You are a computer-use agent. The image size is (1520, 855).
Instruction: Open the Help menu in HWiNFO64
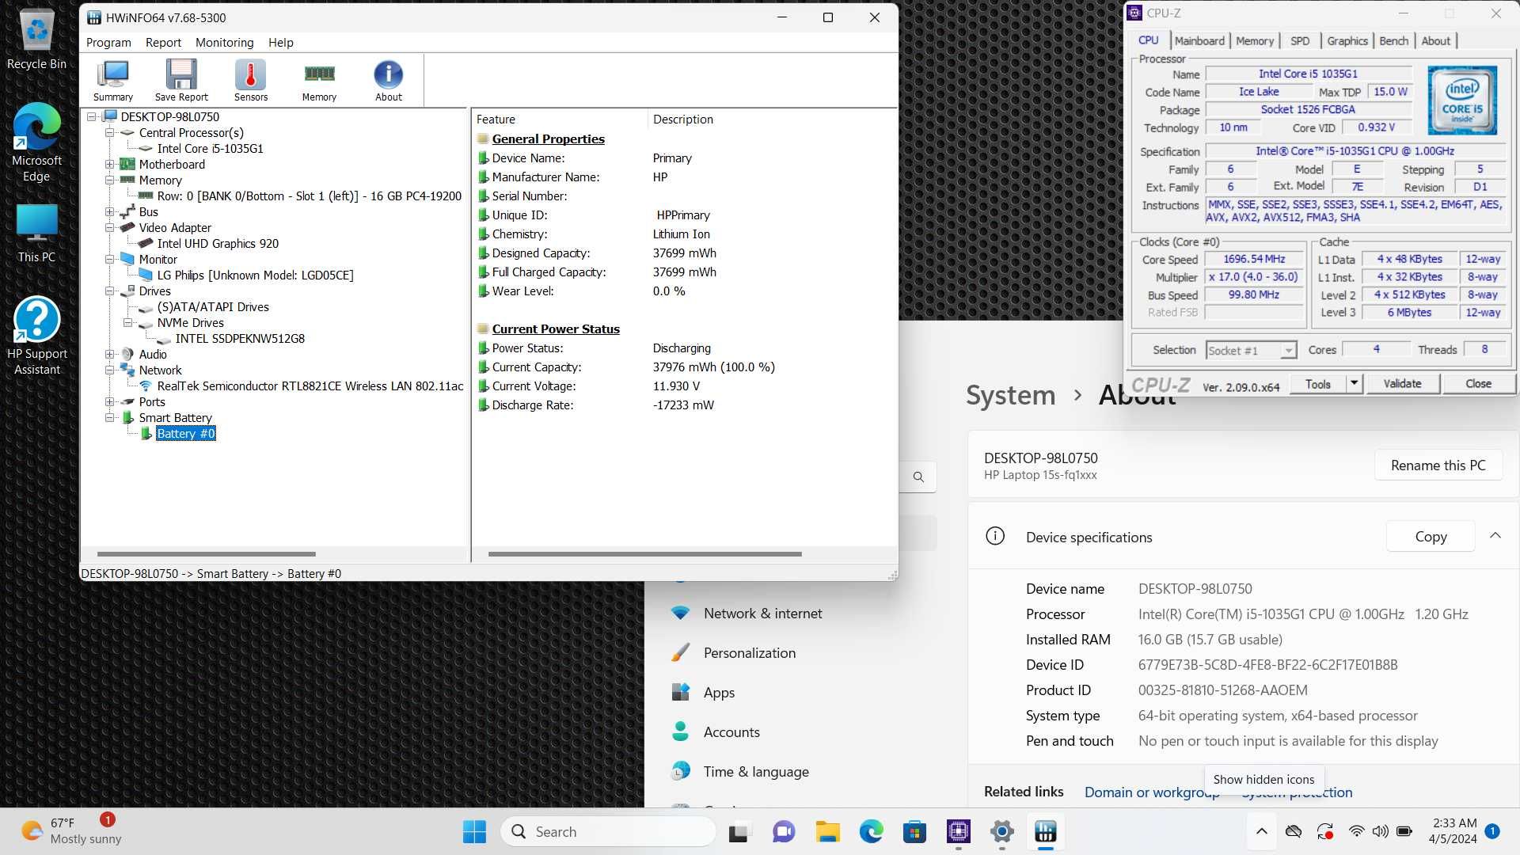tap(280, 42)
